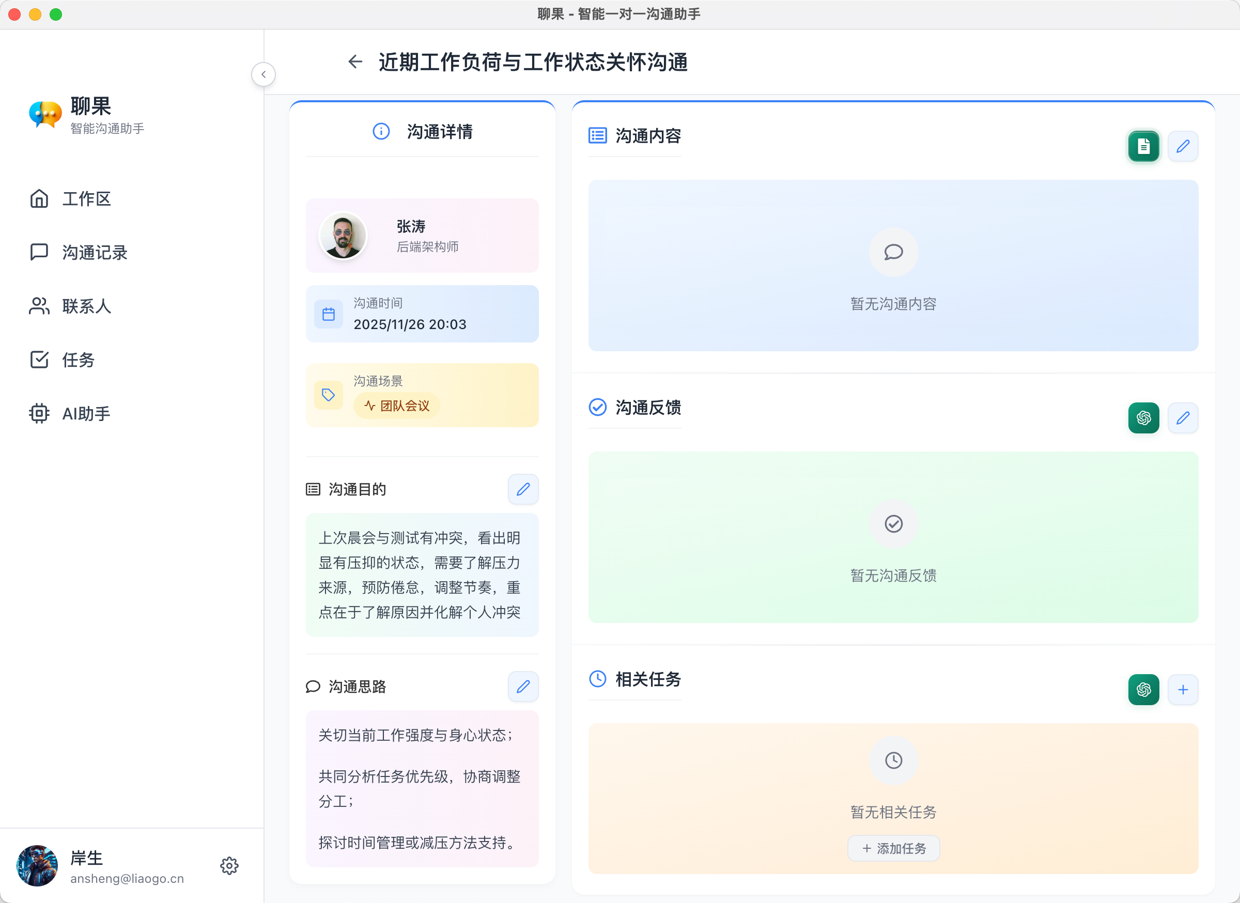This screenshot has width=1240, height=903.
Task: Open 张涛's profile avatar
Action: pyautogui.click(x=342, y=235)
